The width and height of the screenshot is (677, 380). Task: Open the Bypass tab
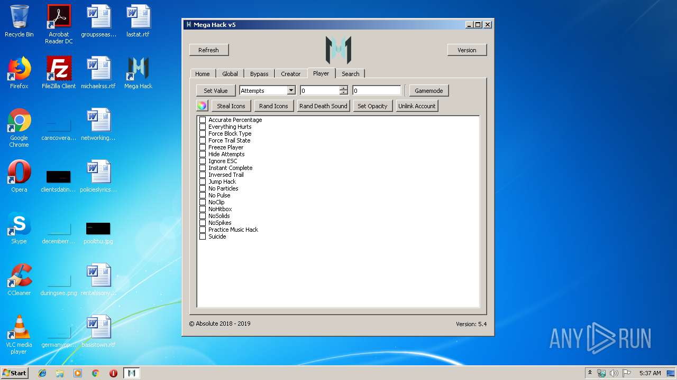(x=259, y=74)
